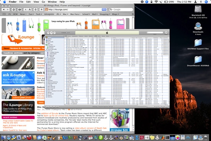Open the iLounge Library banner

click(18, 108)
